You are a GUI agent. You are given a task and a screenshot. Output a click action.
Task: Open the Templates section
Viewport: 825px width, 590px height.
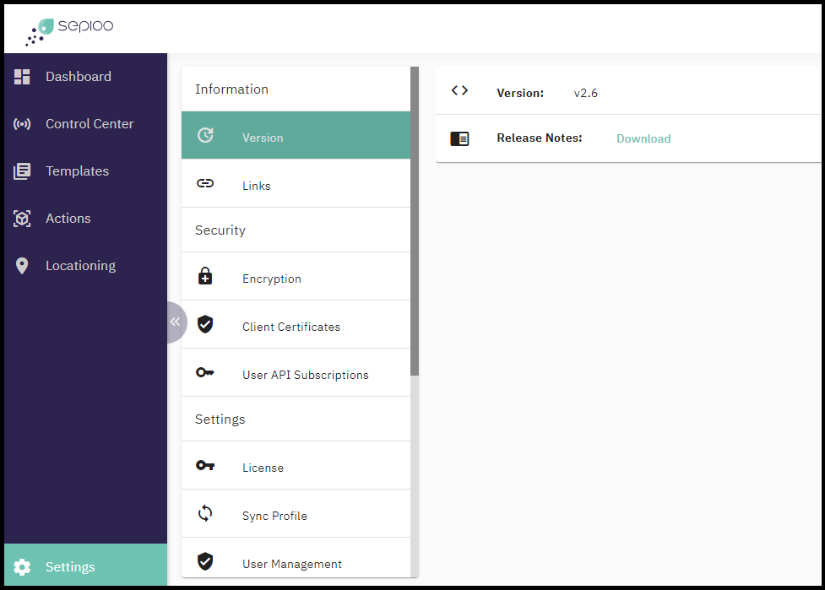pos(77,171)
